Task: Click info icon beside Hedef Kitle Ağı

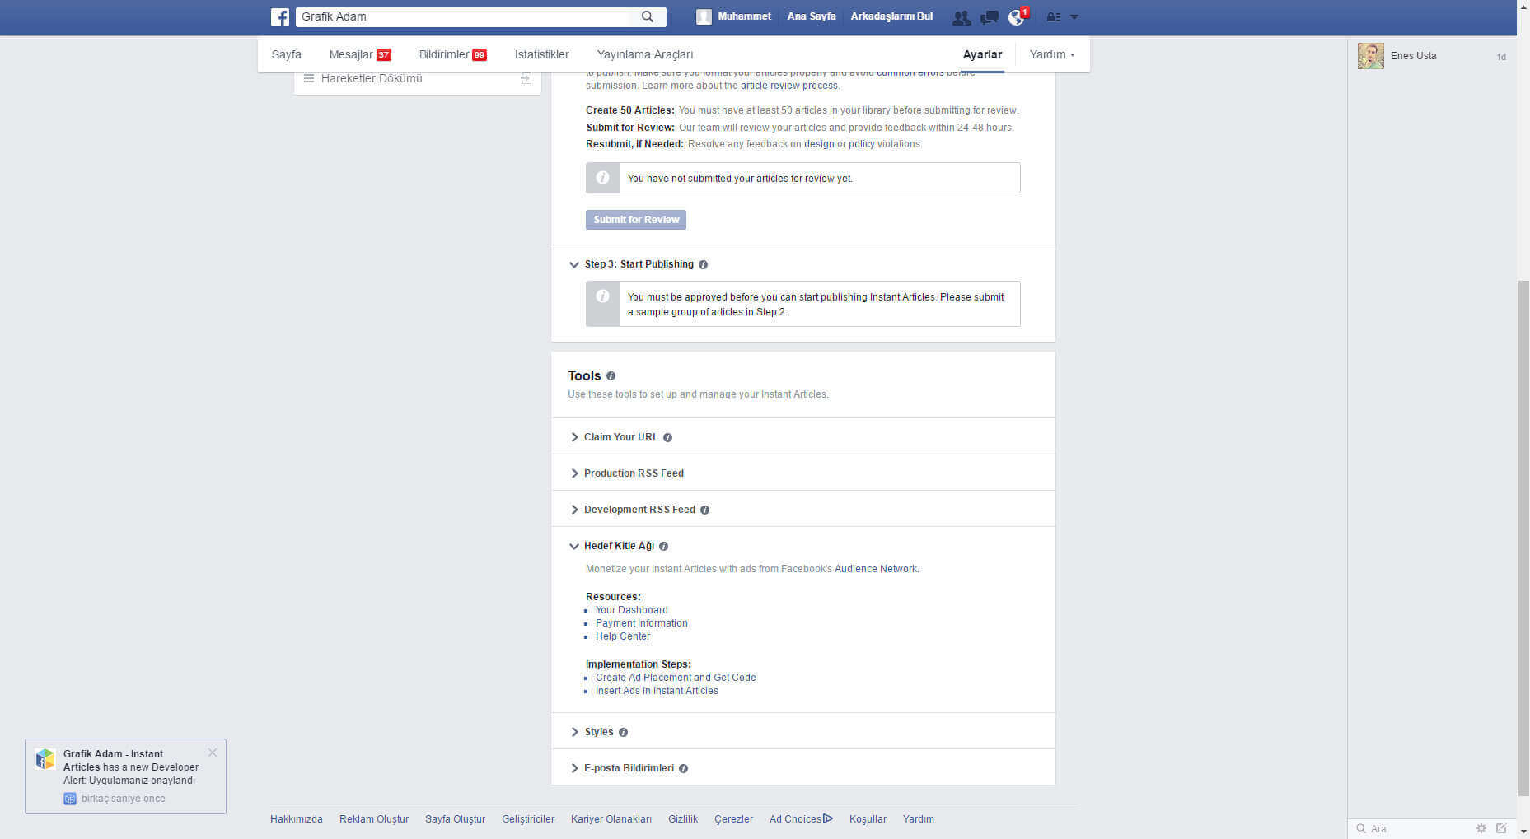Action: pos(663,547)
